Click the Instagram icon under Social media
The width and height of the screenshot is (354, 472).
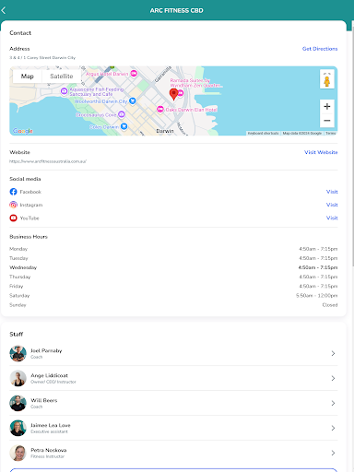[13, 205]
